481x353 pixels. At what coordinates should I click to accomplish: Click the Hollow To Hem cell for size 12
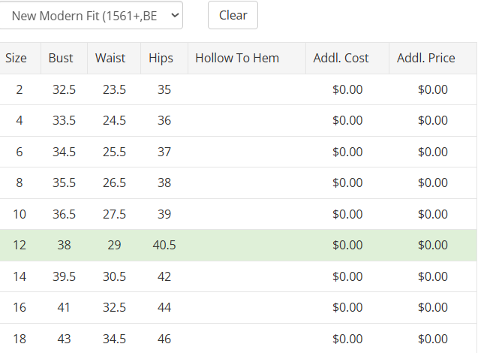coord(246,246)
